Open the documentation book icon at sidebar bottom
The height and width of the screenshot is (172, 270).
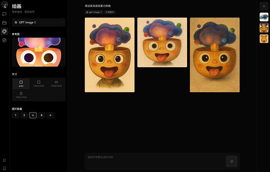4,168
